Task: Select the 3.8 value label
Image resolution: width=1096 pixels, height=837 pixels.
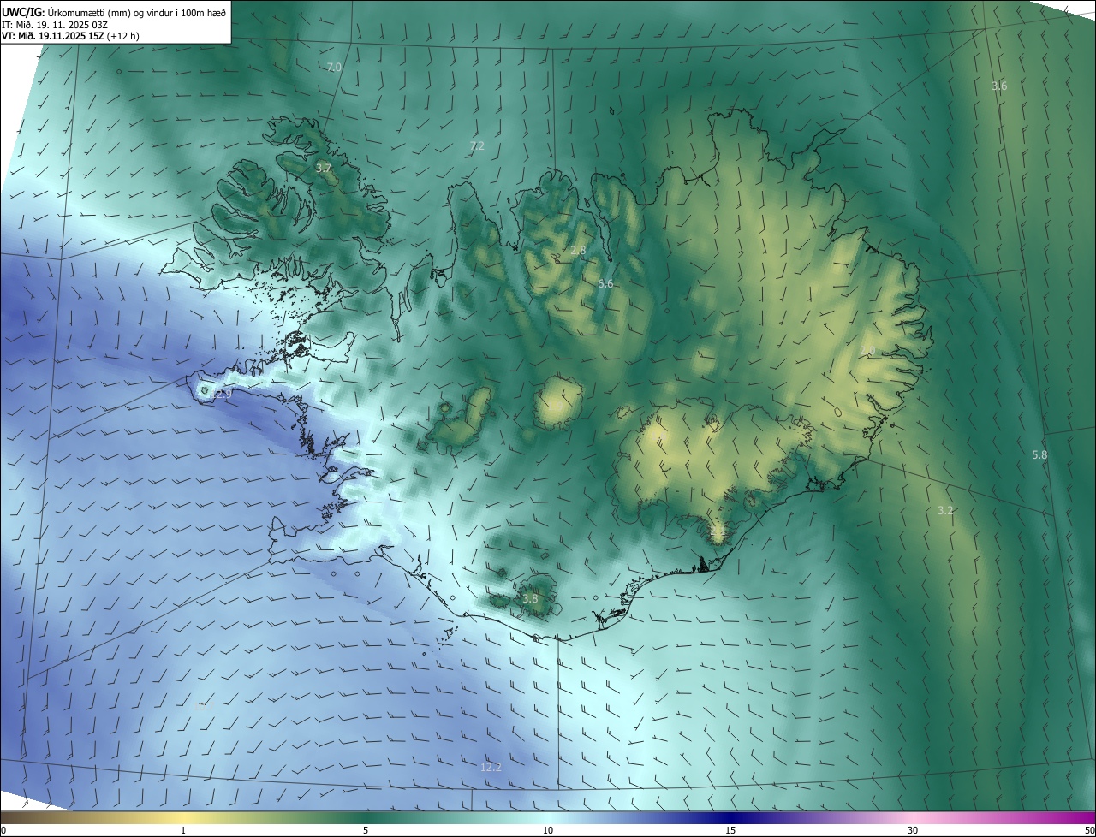Action: point(530,599)
